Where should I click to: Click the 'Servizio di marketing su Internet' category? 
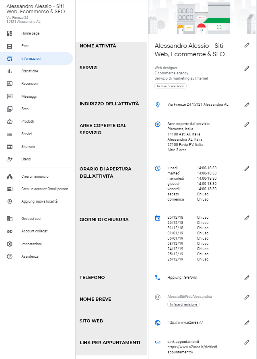click(181, 78)
